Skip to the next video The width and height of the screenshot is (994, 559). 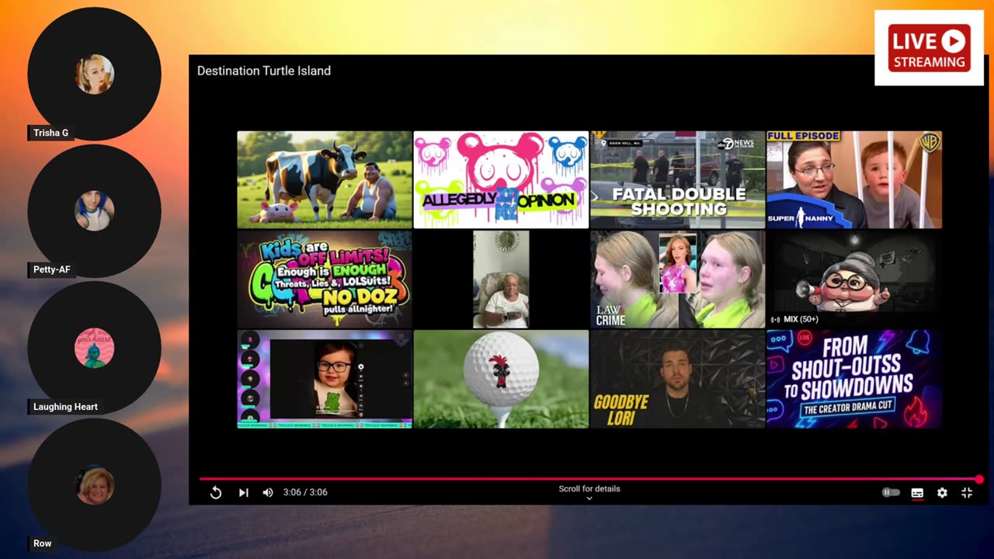(x=243, y=492)
